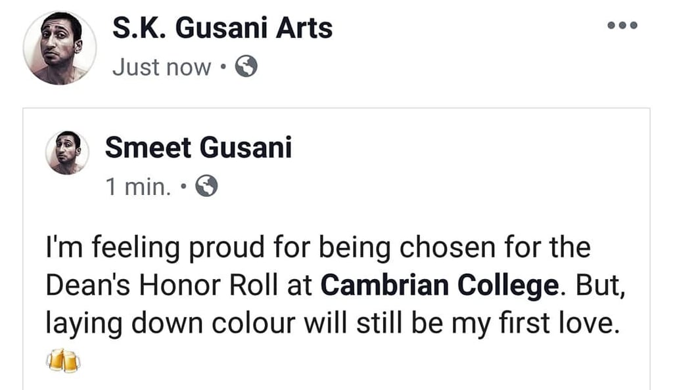Click the 1 min. timestamp
Image resolution: width=673 pixels, height=390 pixels.
(139, 187)
